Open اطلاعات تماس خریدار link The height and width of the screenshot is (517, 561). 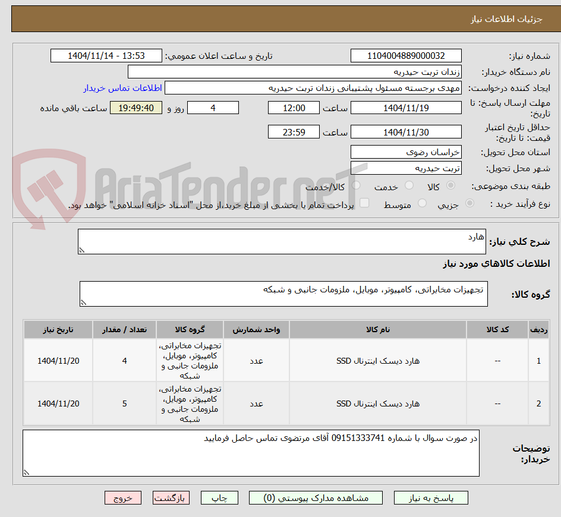tap(122, 88)
